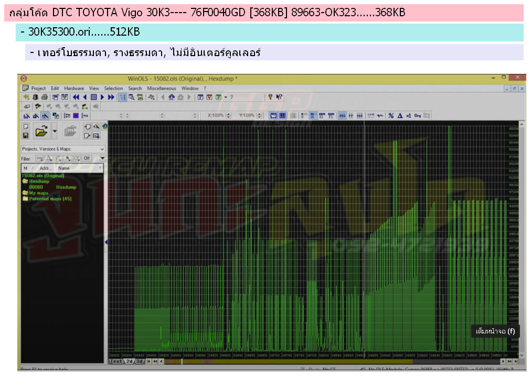Screen dimensions: 531x377
Task: Switch to the Text view tab
Action: 116,361
